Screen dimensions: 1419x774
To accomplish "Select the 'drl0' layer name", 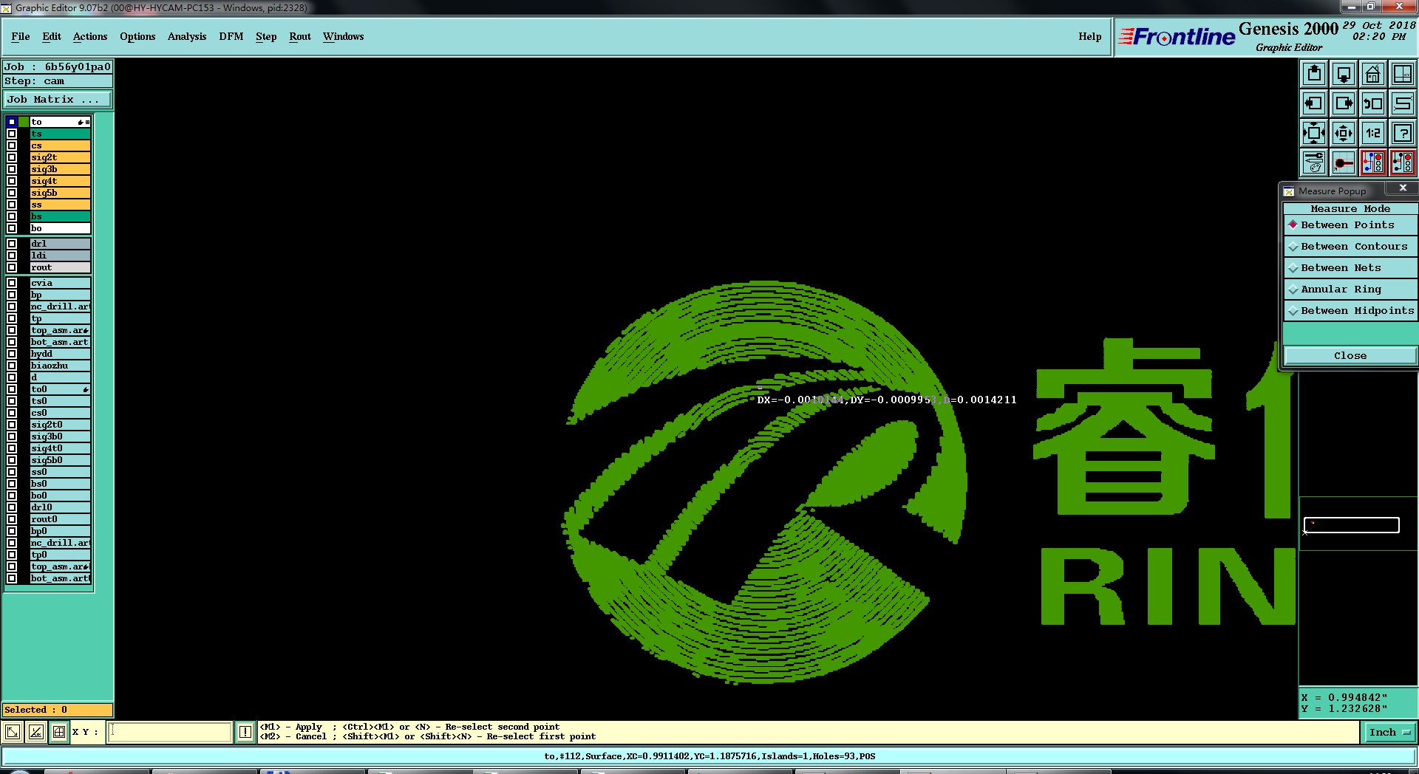I will pos(60,507).
